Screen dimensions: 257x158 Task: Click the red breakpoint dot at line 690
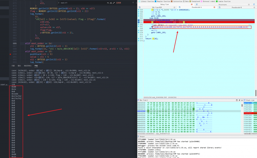click(x=10, y=54)
